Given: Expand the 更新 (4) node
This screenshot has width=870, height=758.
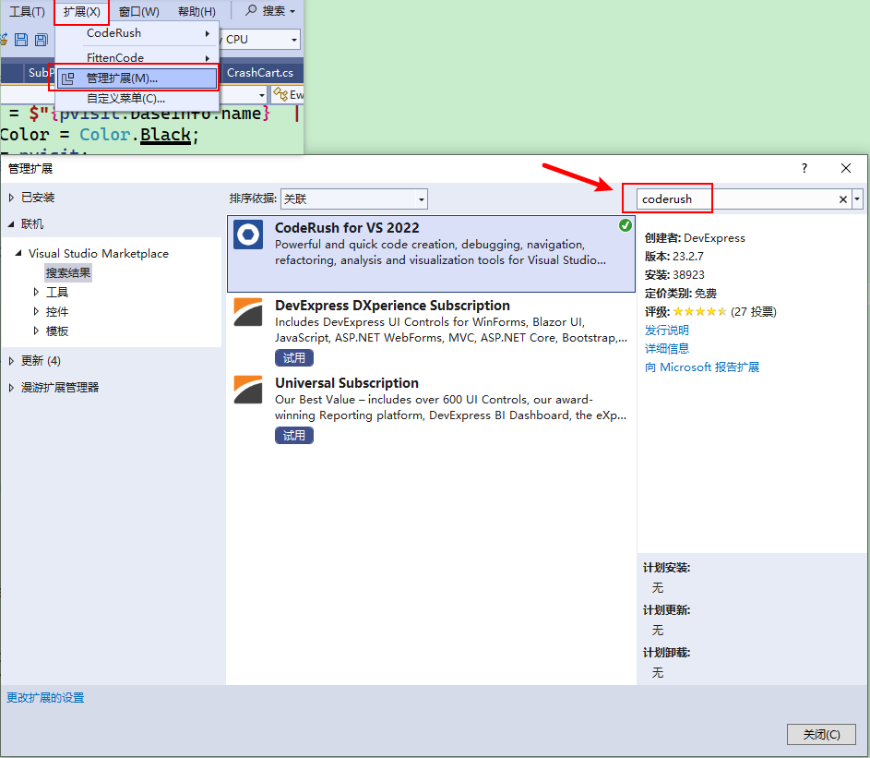Looking at the screenshot, I should 11,361.
